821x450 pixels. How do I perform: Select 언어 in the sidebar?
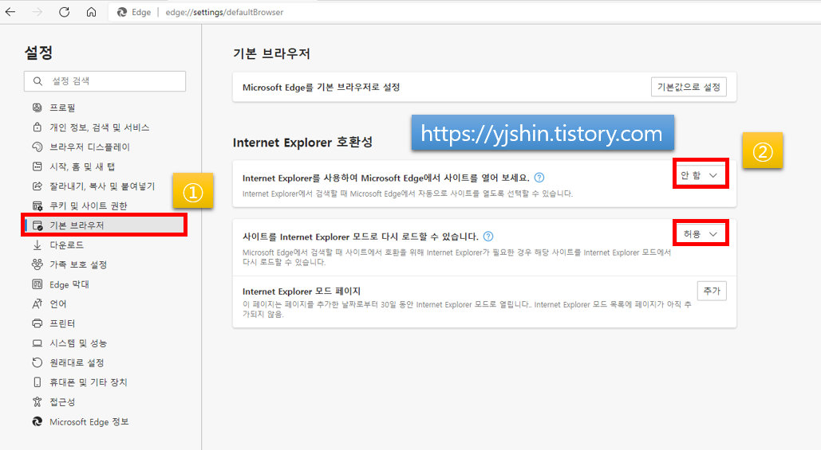[x=57, y=303]
